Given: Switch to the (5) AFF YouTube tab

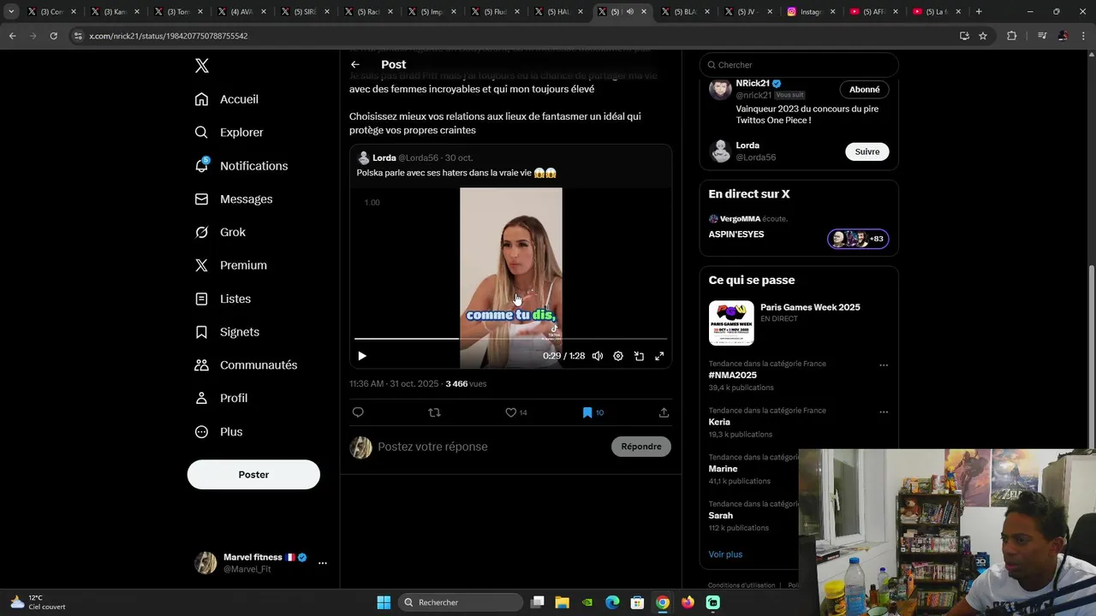Looking at the screenshot, I should 875,12.
